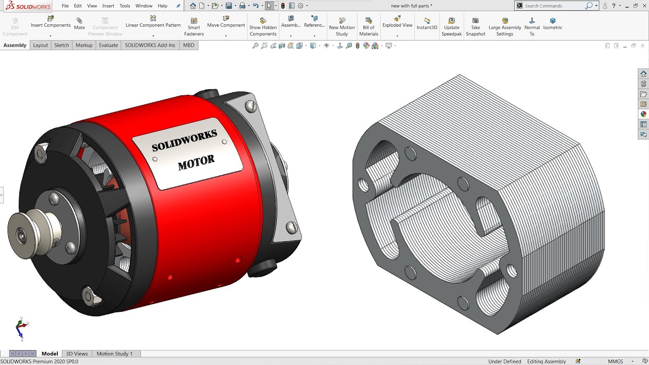Open Assembly Features tool
Viewport: 649px width, 365px height.
[291, 22]
